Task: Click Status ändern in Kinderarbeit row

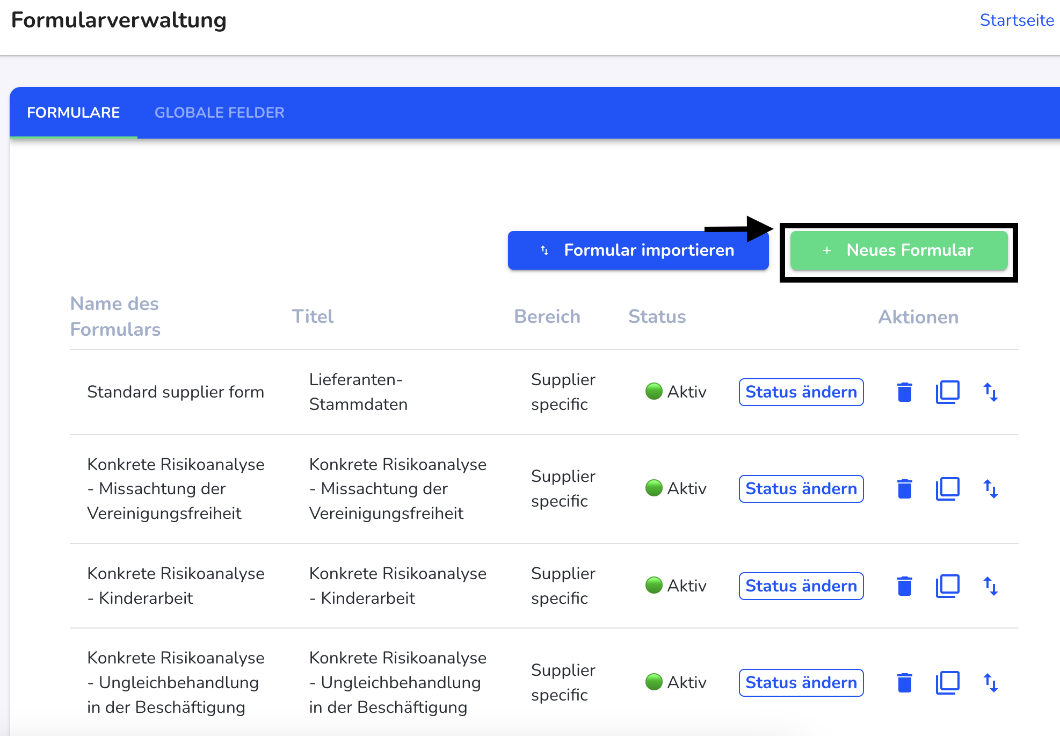Action: coord(801,586)
